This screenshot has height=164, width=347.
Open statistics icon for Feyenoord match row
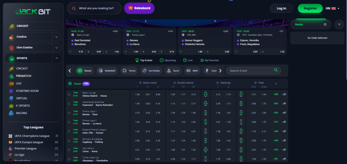[x=284, y=103]
